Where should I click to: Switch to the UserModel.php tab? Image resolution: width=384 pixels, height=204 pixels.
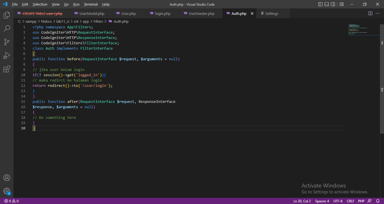91,13
